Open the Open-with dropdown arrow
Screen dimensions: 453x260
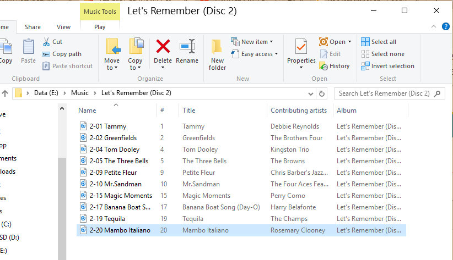(350, 42)
